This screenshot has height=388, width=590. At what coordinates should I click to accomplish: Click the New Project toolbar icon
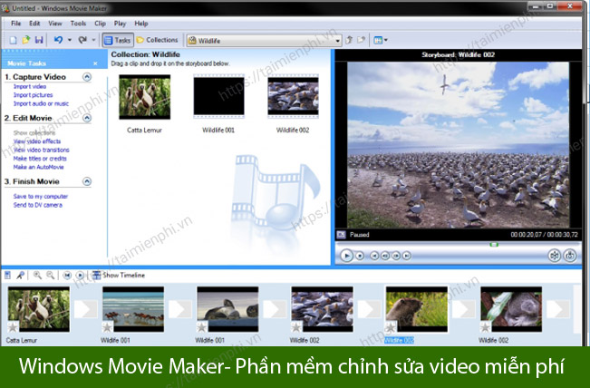coord(13,40)
